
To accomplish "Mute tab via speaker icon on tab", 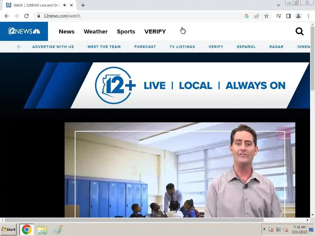I will pyautogui.click(x=65, y=5).
